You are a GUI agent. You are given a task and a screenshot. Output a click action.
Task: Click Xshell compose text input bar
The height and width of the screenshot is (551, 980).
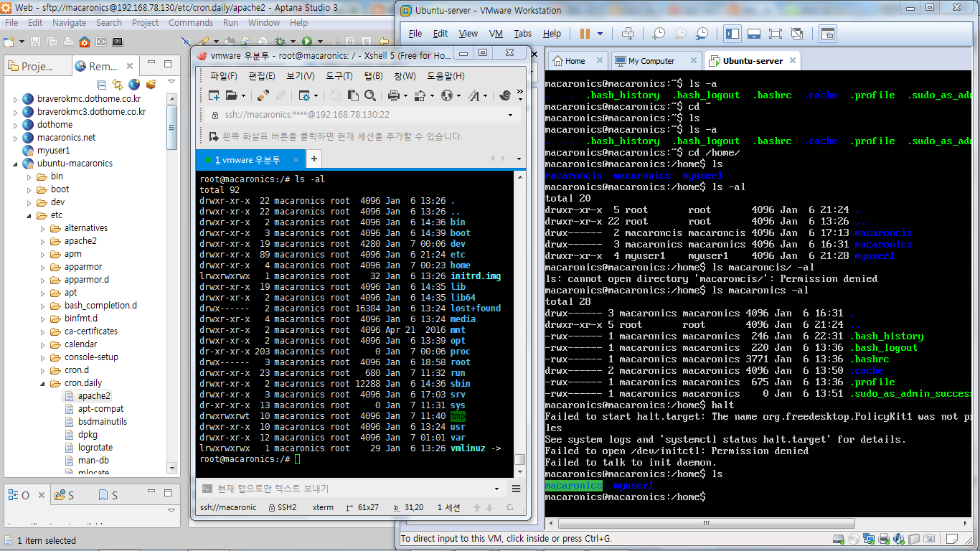point(352,489)
